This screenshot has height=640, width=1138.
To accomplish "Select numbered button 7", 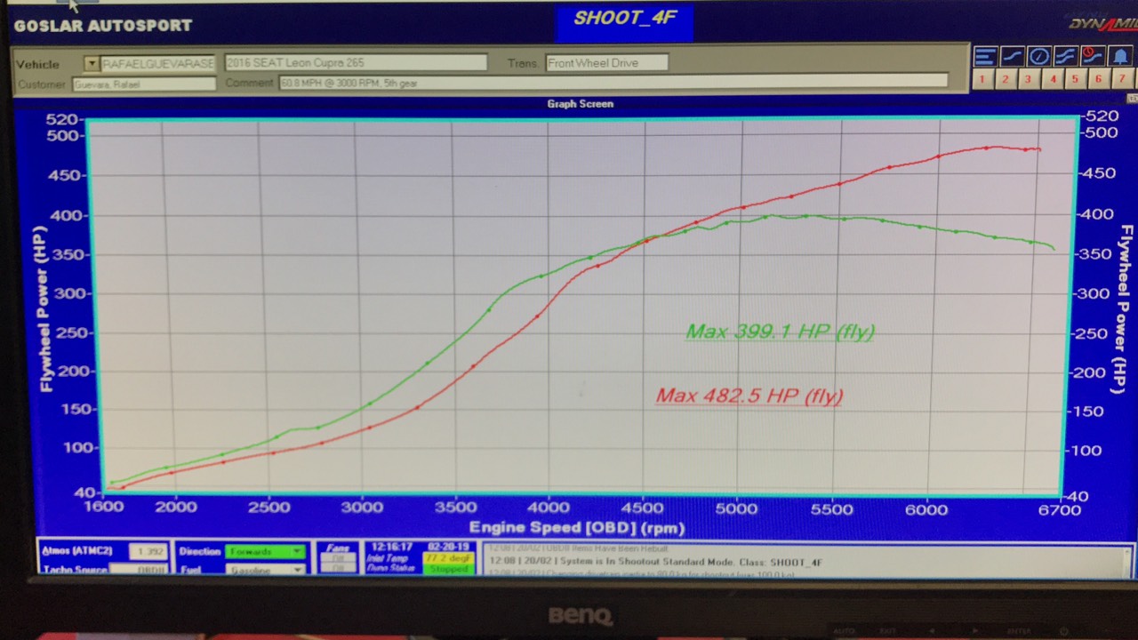I will click(1122, 79).
